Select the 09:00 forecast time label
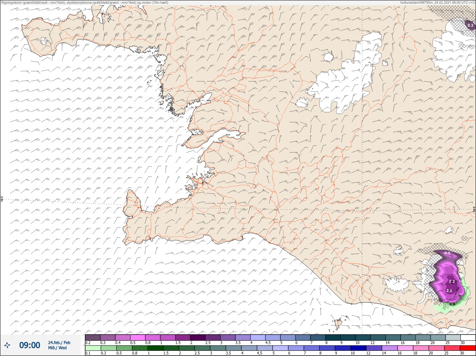 pyautogui.click(x=29, y=346)
